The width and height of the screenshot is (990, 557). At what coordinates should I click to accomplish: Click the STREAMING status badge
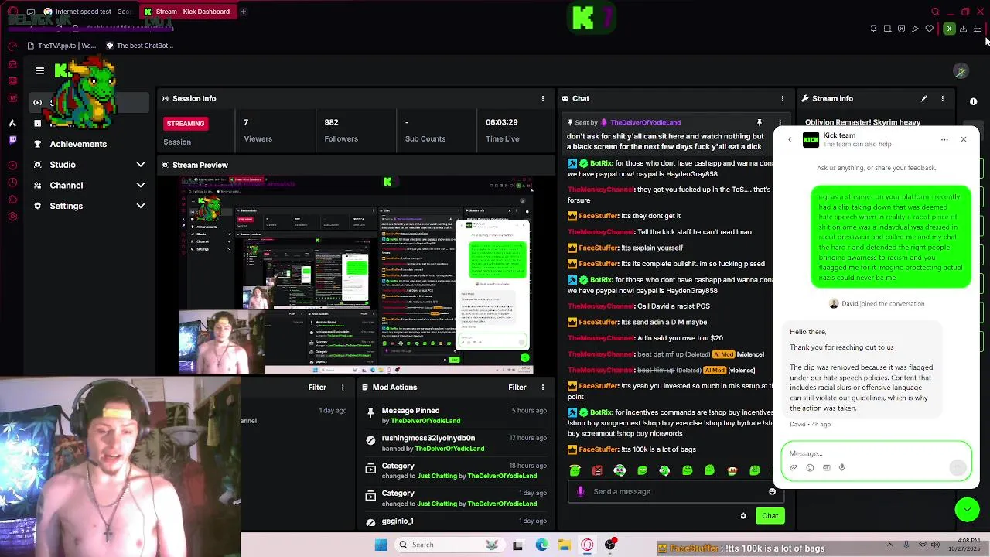tap(186, 124)
